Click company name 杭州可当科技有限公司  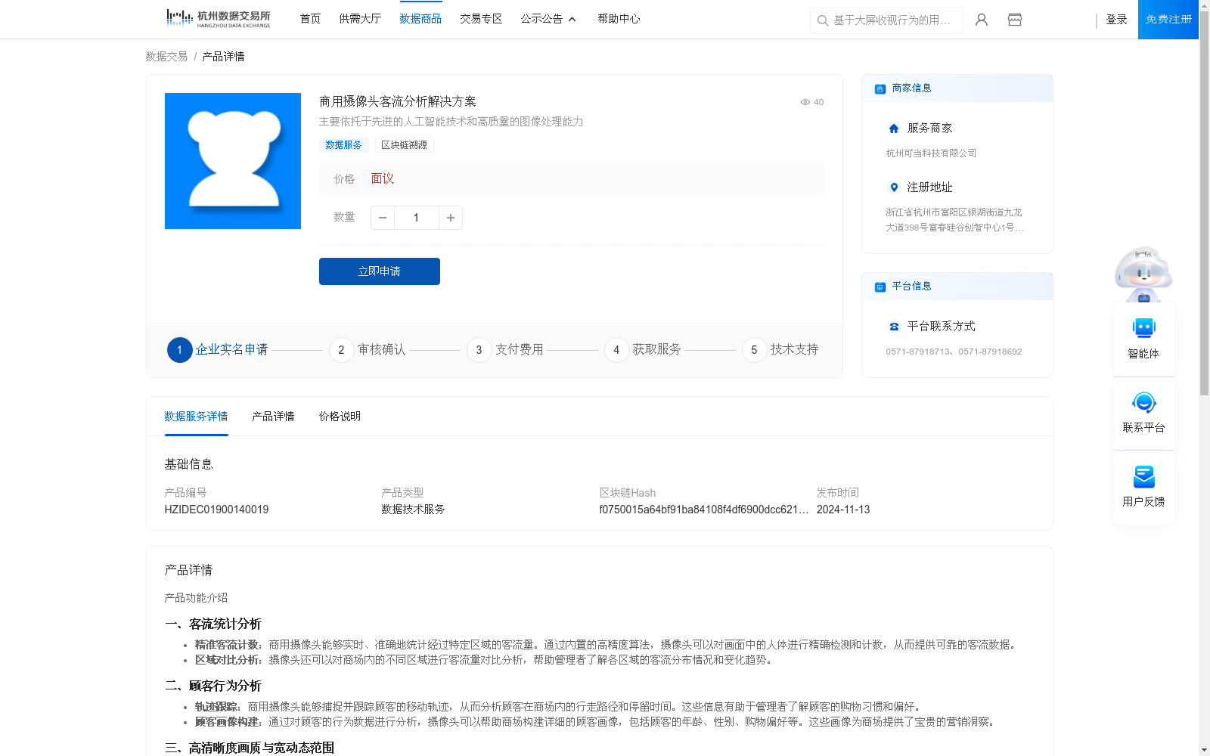[x=931, y=153]
